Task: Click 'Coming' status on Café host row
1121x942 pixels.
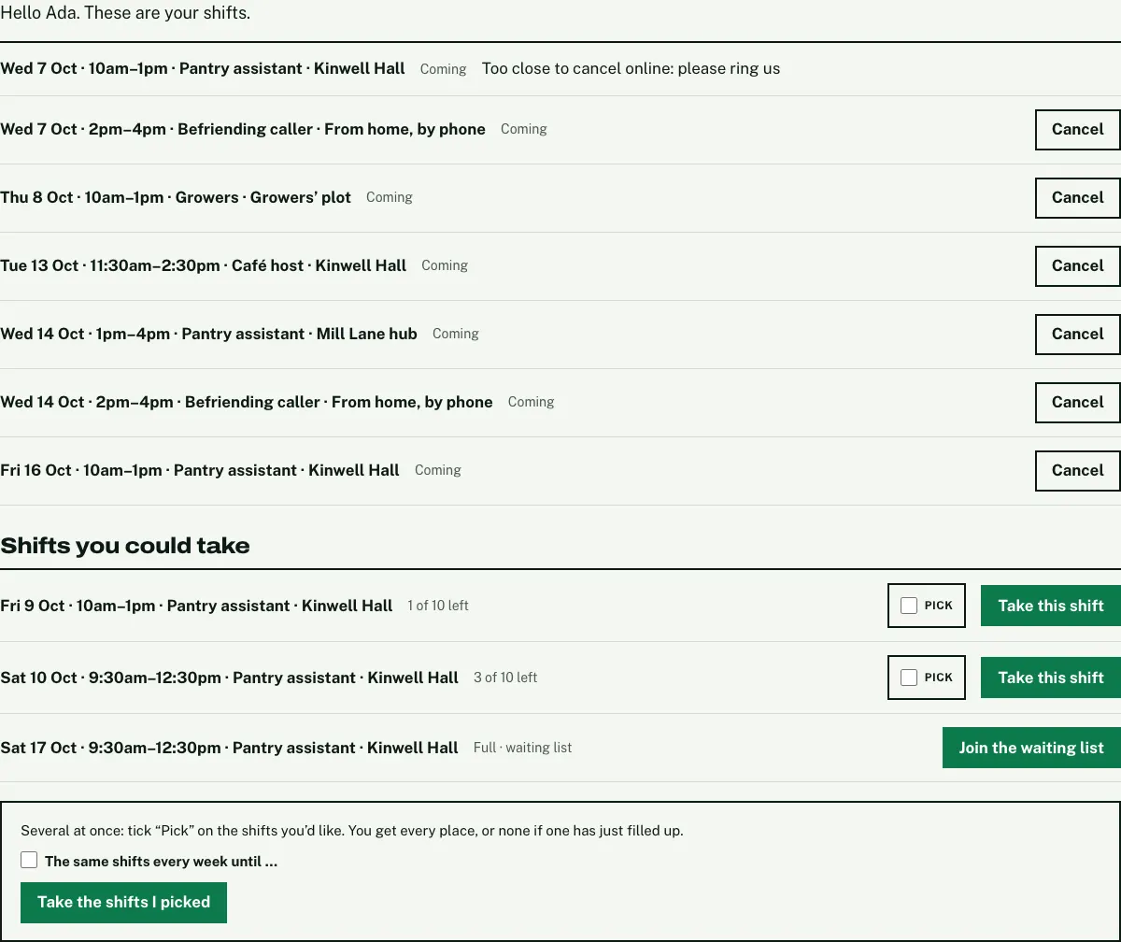Action: coord(445,265)
